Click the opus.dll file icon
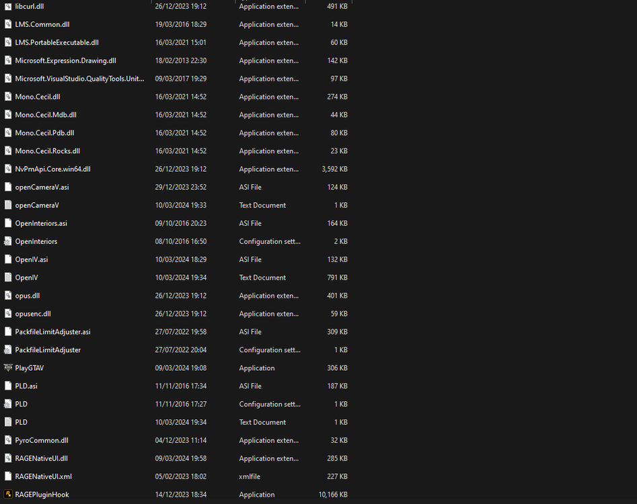The width and height of the screenshot is (637, 504). pos(7,296)
